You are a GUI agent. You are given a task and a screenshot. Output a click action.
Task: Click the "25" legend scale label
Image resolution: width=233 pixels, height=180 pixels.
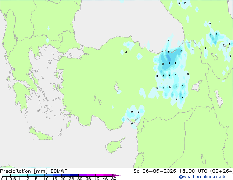pos(71,179)
